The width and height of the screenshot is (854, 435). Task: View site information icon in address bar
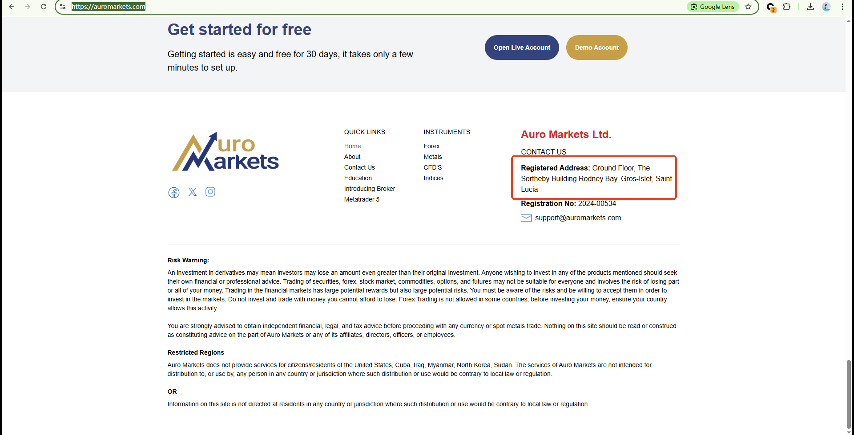[x=63, y=7]
